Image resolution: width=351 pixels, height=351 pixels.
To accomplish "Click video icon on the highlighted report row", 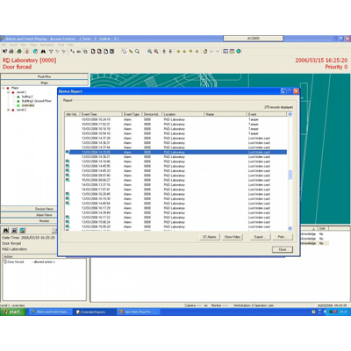I will (x=68, y=152).
